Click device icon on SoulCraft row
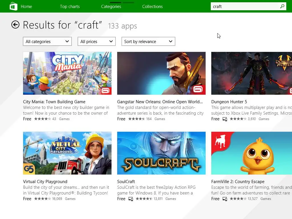 (131, 199)
